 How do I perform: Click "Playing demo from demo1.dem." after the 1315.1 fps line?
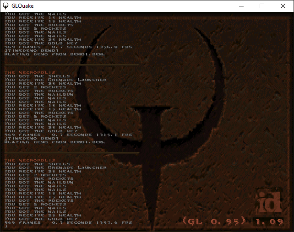point(54,142)
